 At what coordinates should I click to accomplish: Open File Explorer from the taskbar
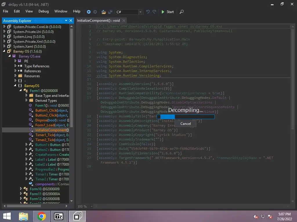[x=23, y=216]
